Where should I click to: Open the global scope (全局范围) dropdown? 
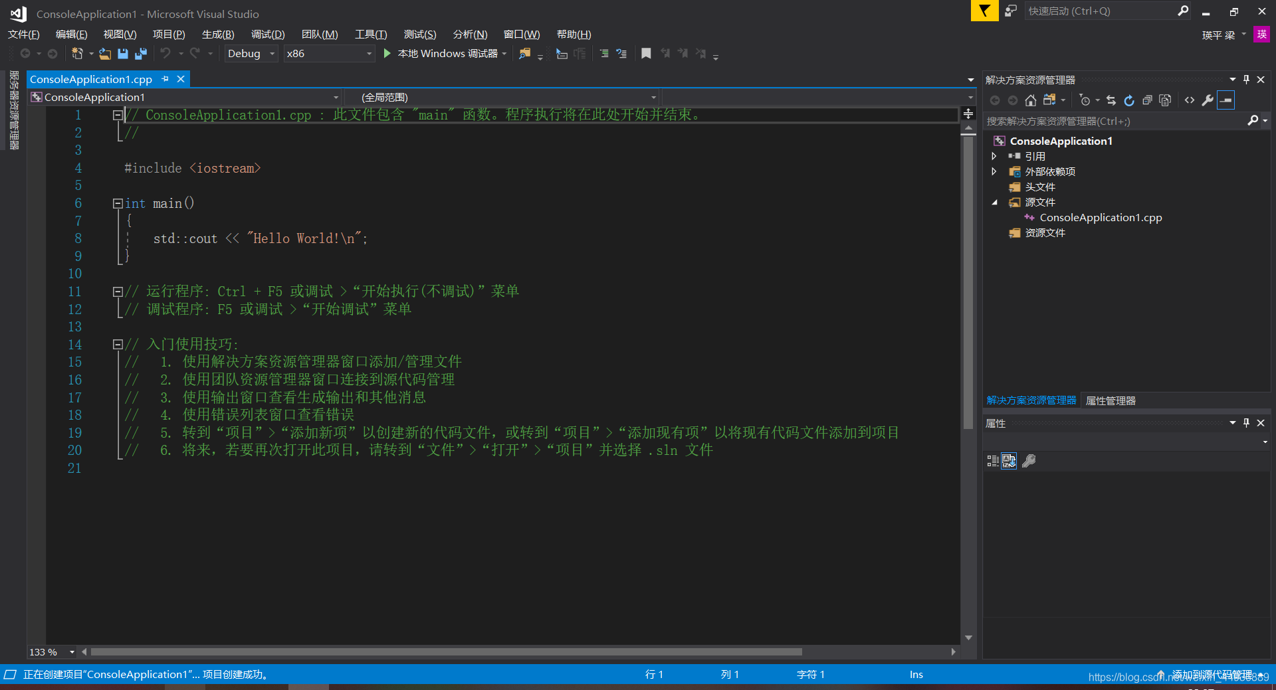click(503, 98)
